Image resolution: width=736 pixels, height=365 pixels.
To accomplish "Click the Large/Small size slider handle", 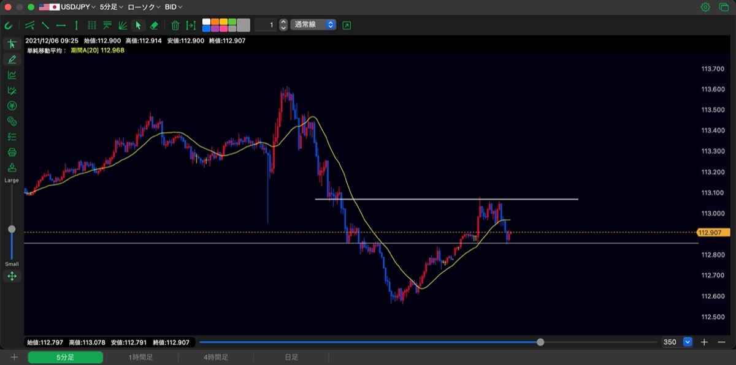I will coord(12,229).
